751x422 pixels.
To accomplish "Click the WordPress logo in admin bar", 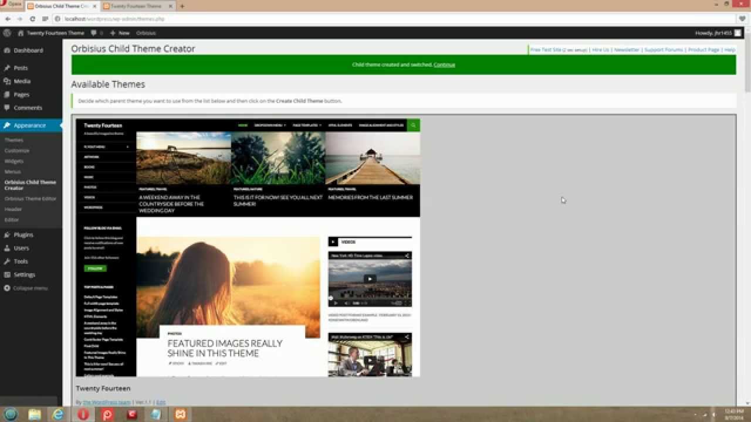I will 6,33.
